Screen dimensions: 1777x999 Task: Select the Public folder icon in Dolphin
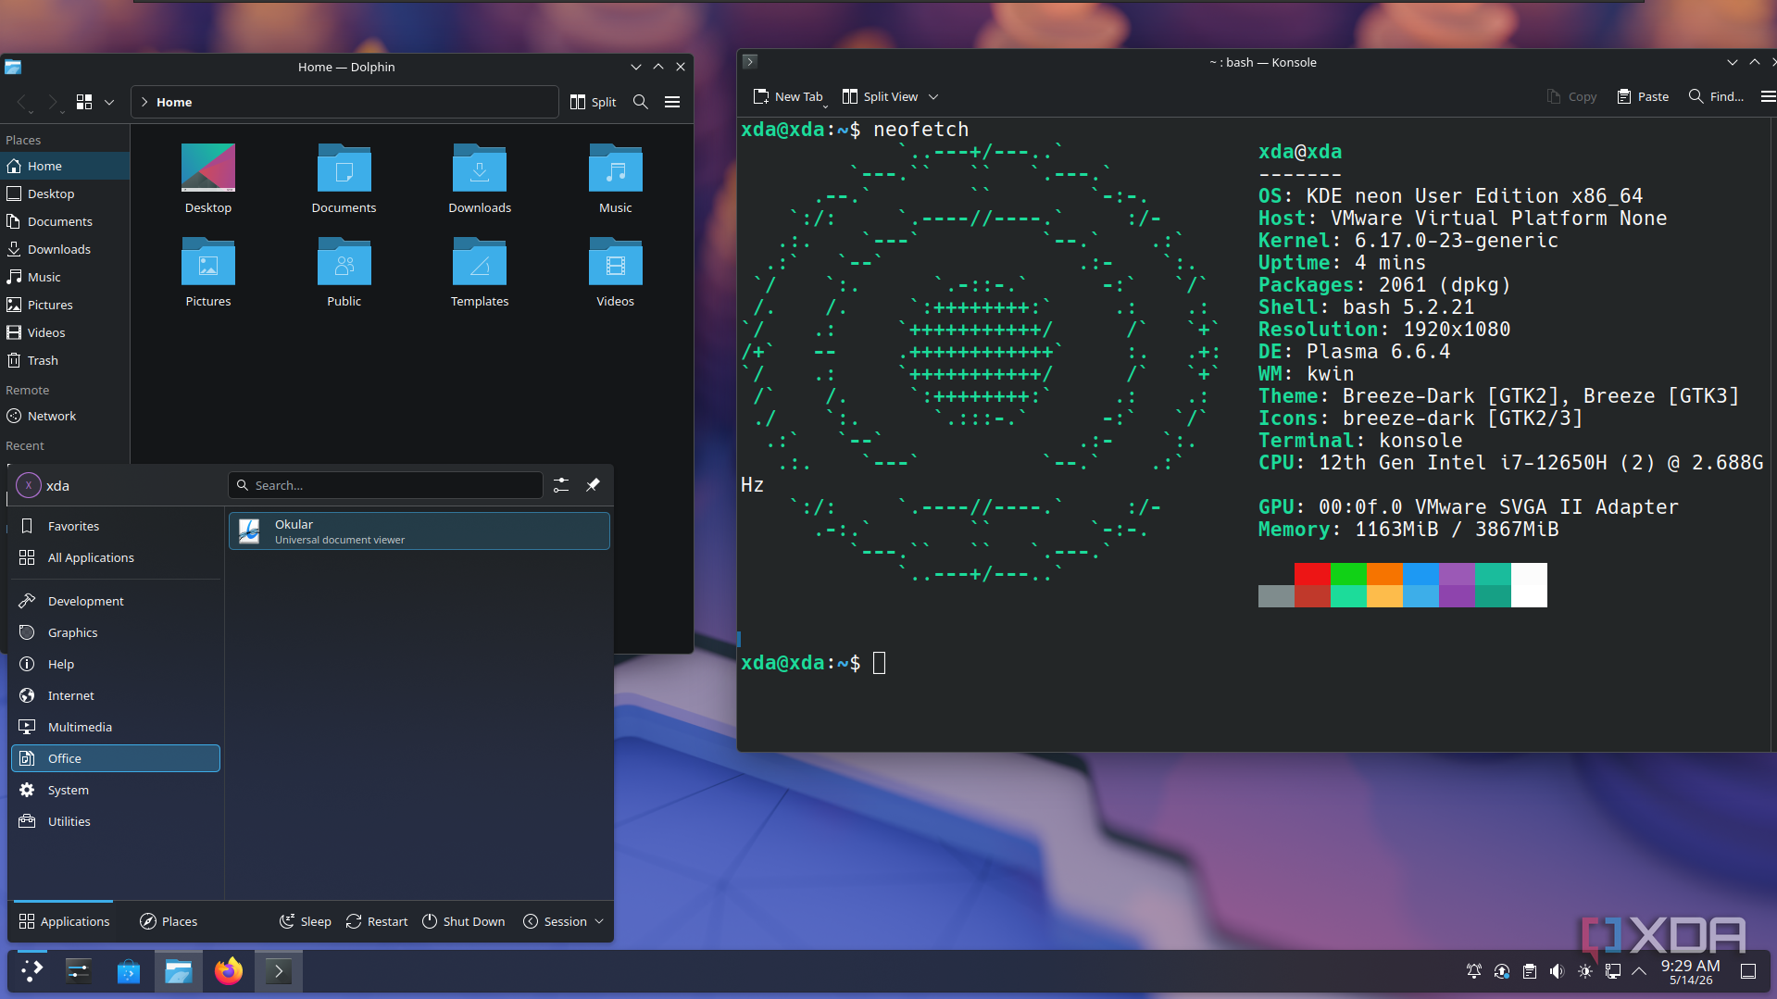coord(344,262)
